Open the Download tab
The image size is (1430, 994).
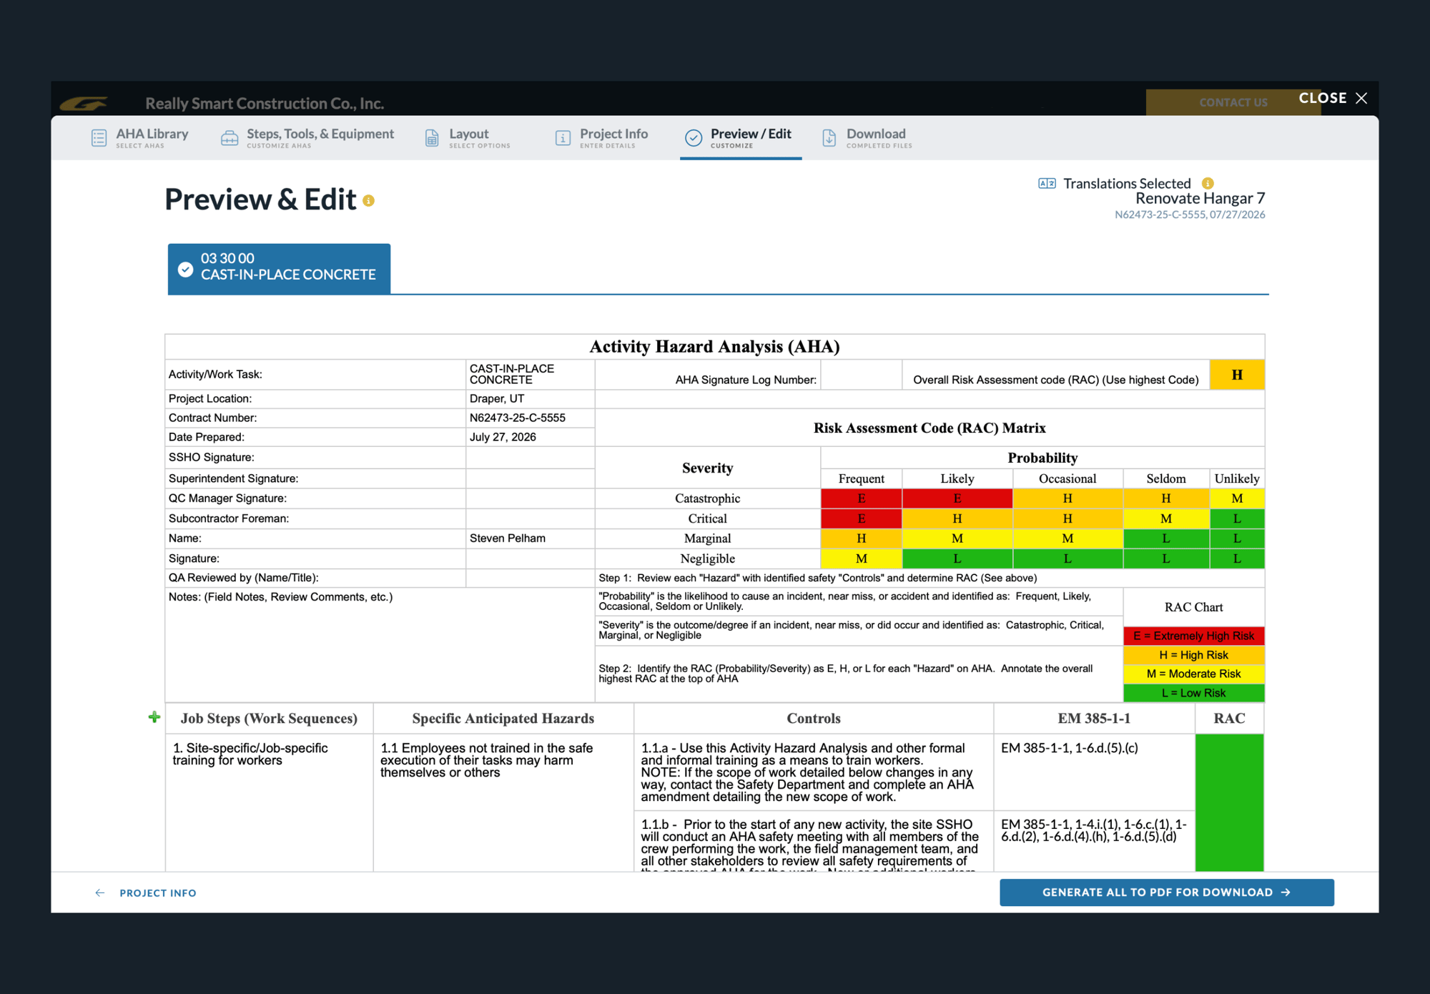(867, 138)
